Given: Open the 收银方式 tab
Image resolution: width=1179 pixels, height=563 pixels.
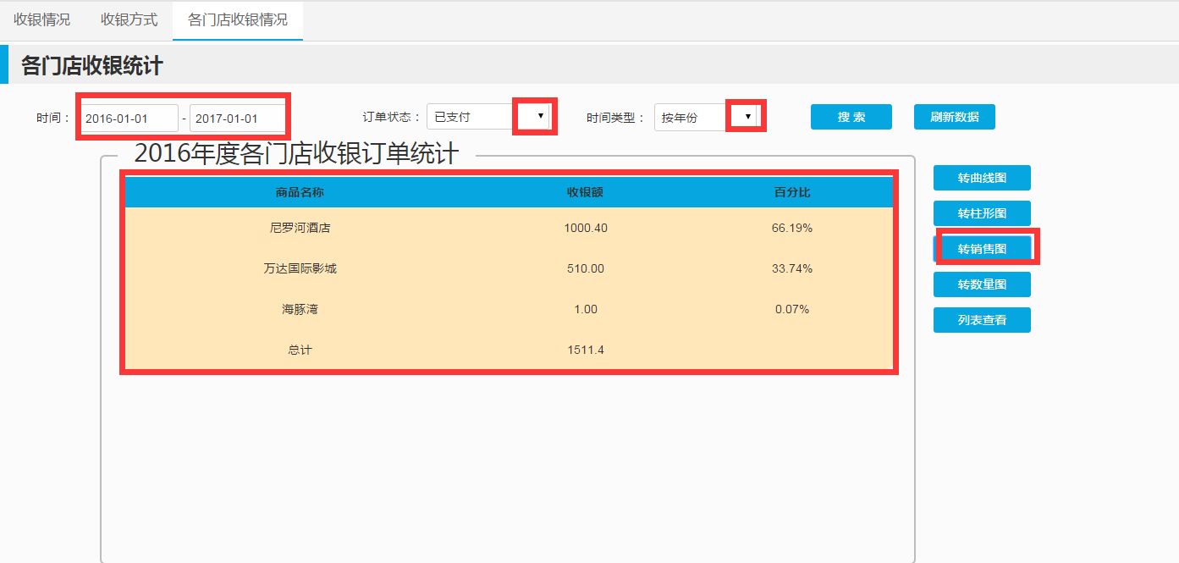Looking at the screenshot, I should coord(129,19).
